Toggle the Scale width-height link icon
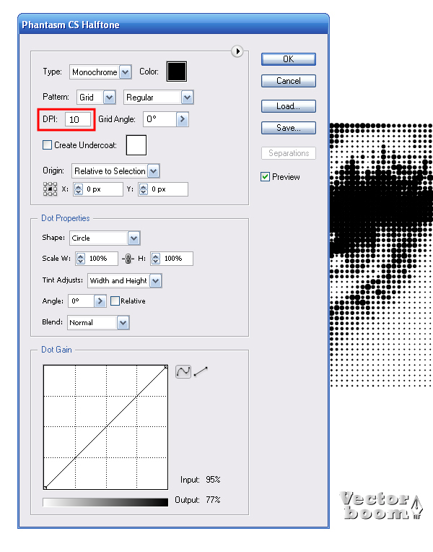 (128, 259)
